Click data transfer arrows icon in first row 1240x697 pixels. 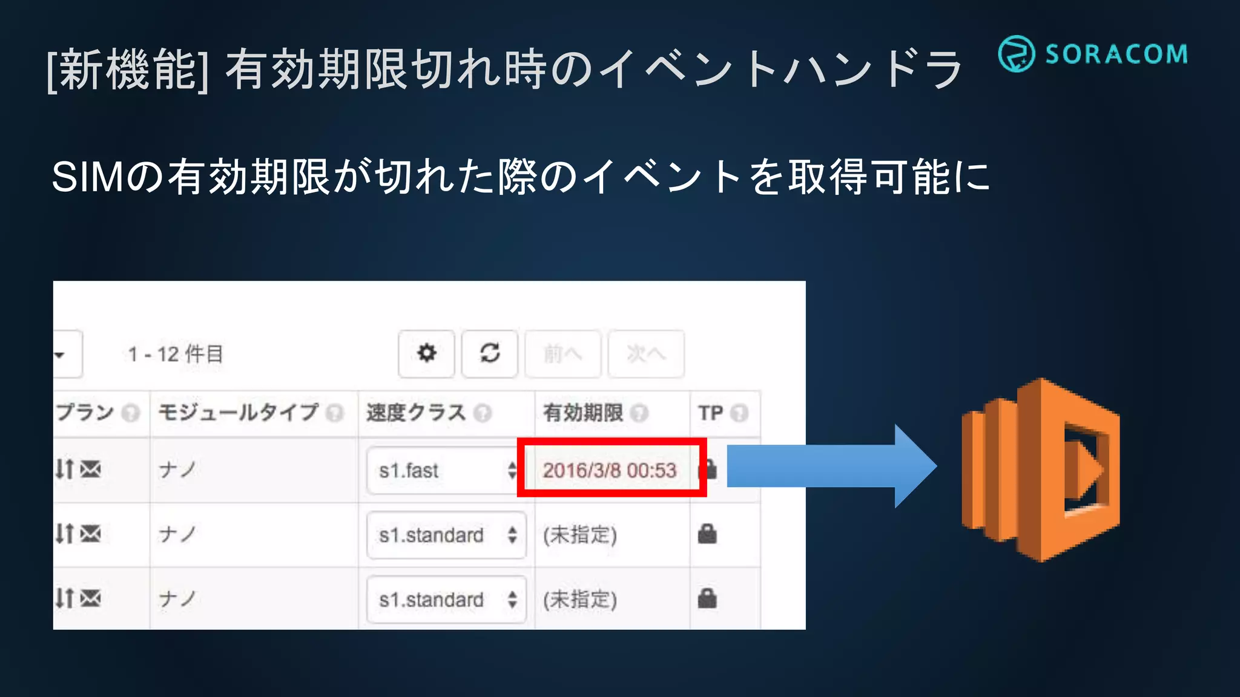pos(65,469)
